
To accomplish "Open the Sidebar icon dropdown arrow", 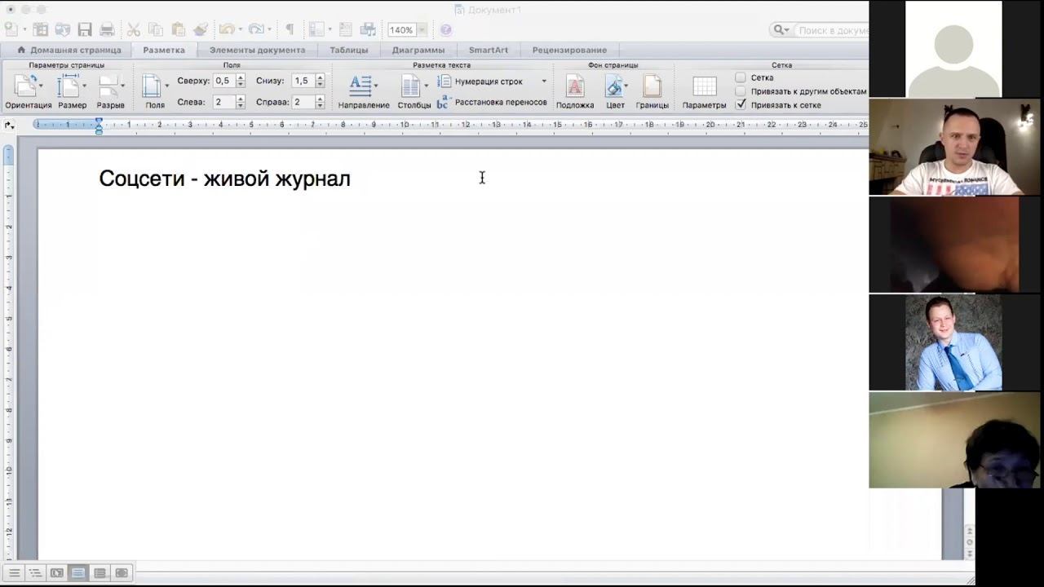I will coord(330,30).
